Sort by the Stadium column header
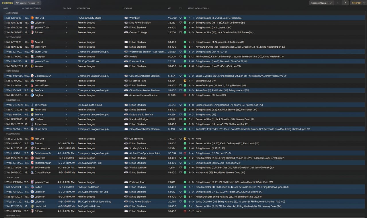 128,8
